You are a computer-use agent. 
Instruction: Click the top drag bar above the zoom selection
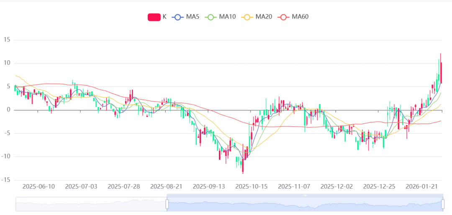pyautogui.click(x=305, y=195)
